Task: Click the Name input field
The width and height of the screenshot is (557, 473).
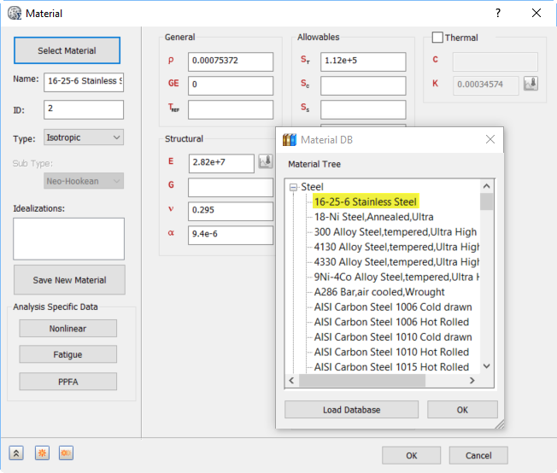Action: [84, 82]
